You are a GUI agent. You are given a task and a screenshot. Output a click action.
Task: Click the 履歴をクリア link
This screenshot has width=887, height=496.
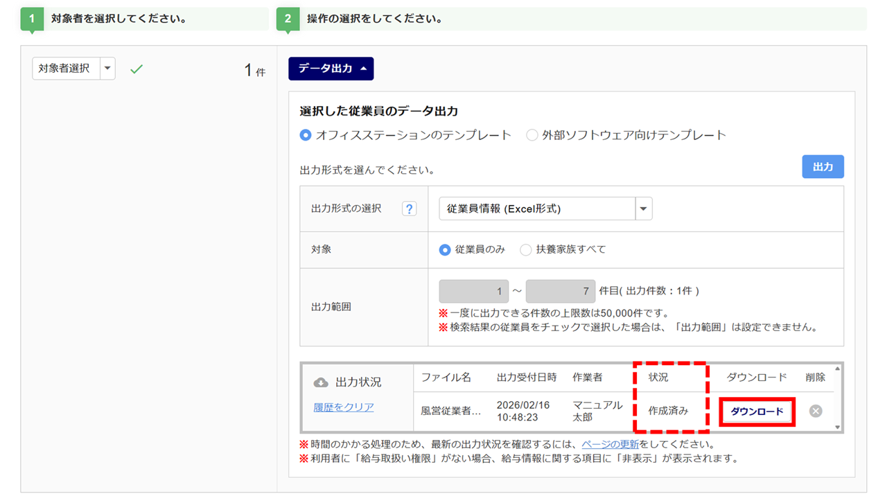[x=344, y=407]
